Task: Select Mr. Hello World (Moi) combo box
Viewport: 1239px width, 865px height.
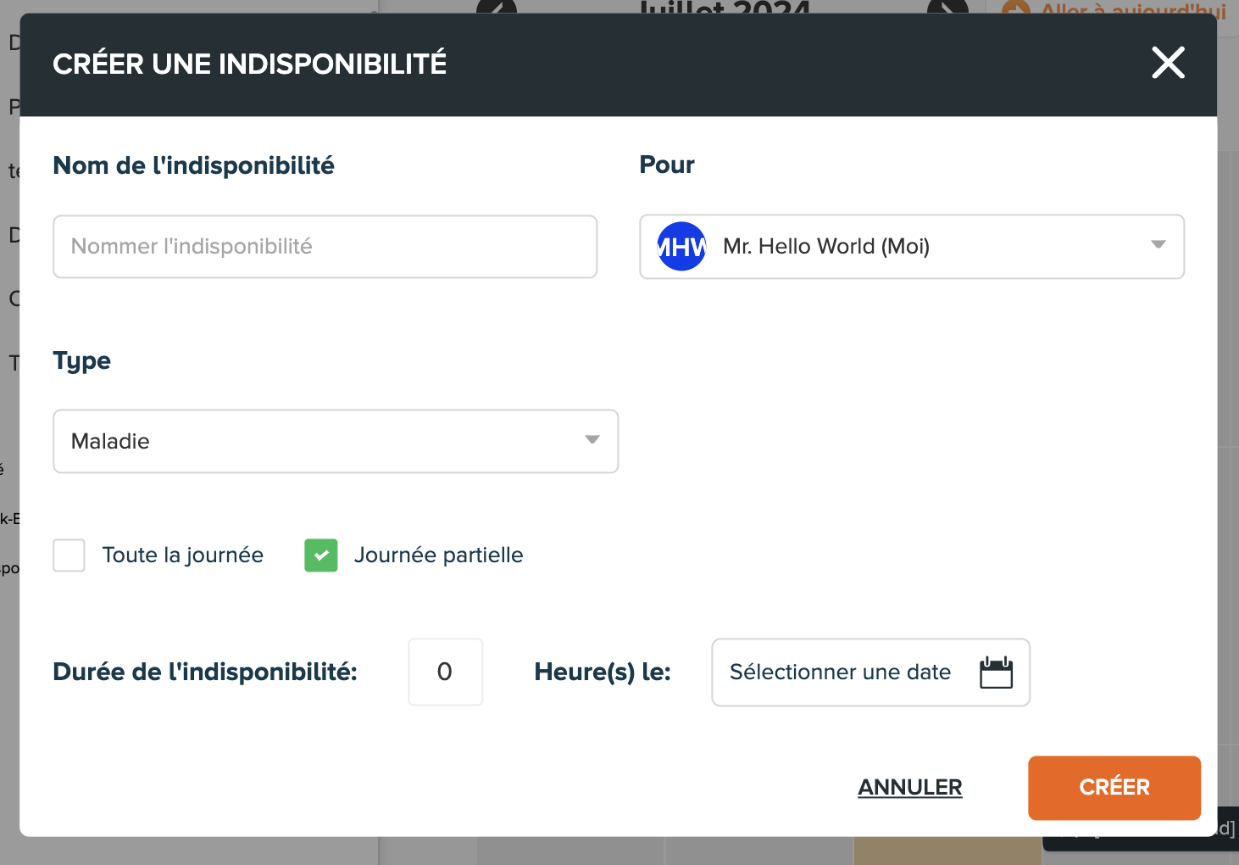Action: (912, 247)
